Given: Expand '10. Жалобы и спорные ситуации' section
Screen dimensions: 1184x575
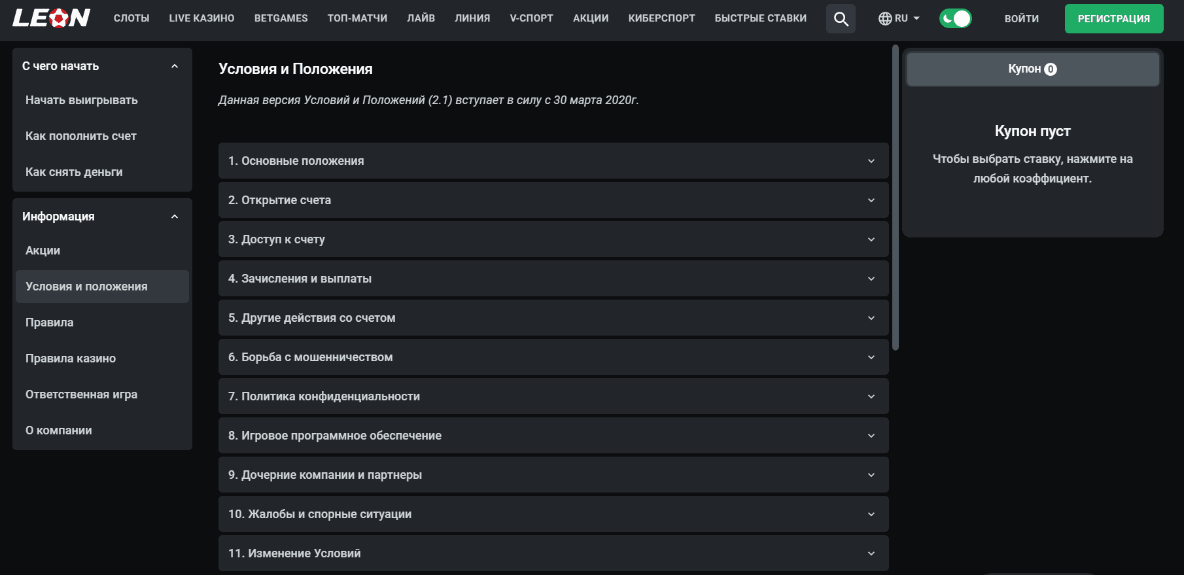Looking at the screenshot, I should tap(553, 514).
